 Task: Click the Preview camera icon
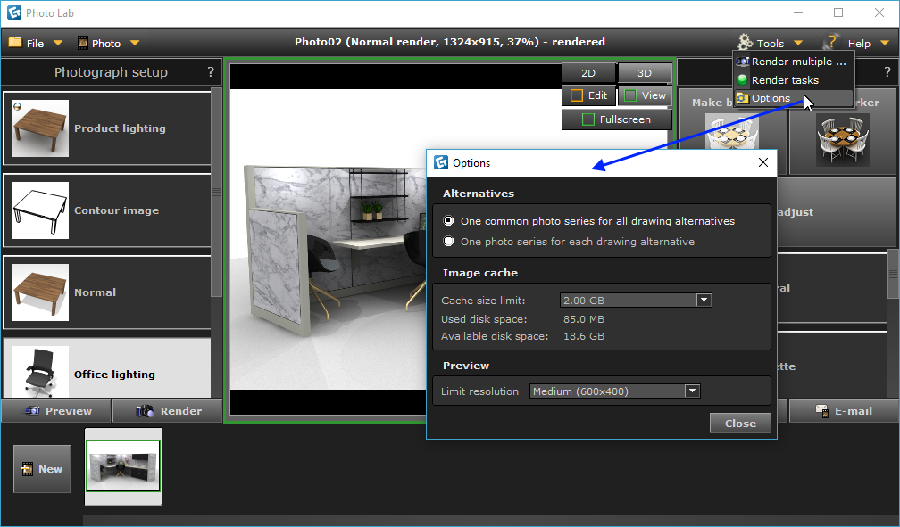tap(32, 410)
